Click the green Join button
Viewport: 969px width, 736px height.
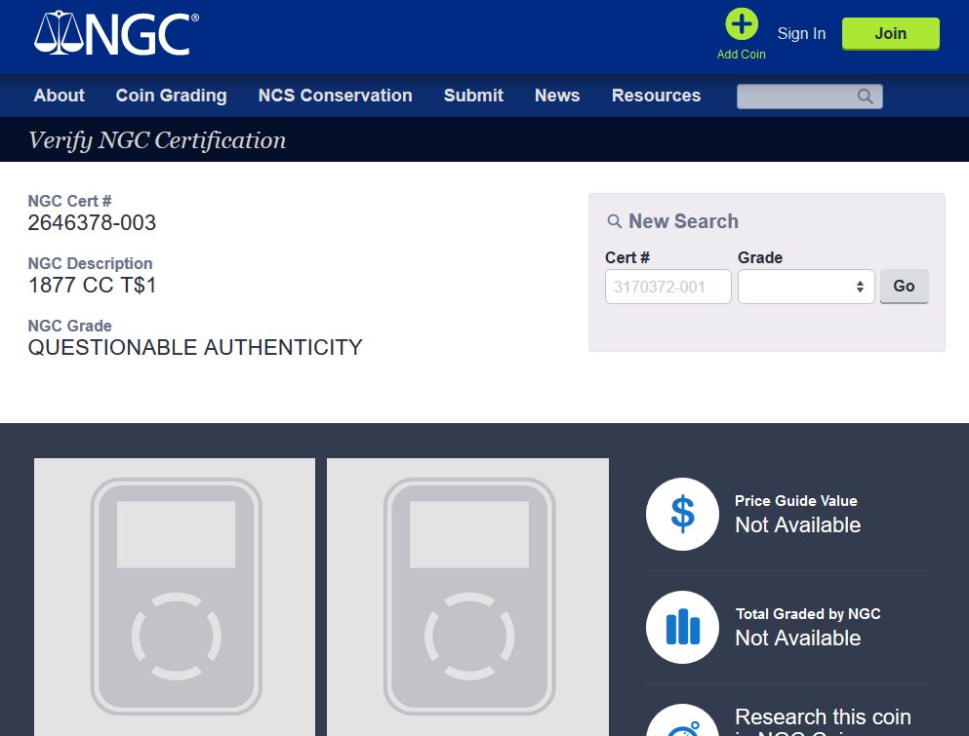[x=890, y=33]
